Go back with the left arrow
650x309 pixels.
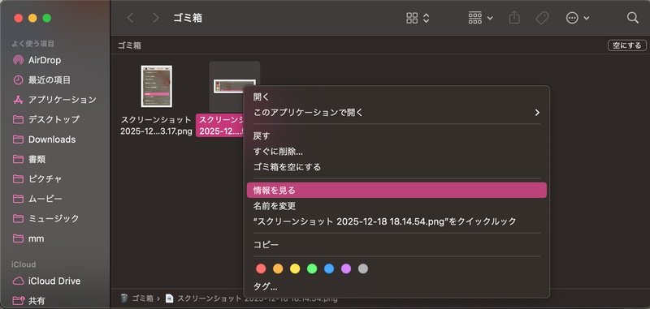tap(131, 18)
